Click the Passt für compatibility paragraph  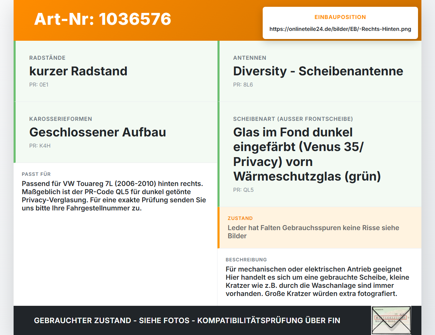(x=114, y=196)
